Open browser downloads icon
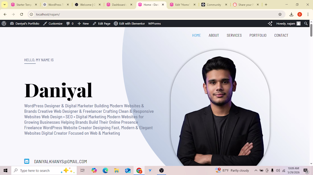This screenshot has width=313, height=175. pyautogui.click(x=291, y=14)
